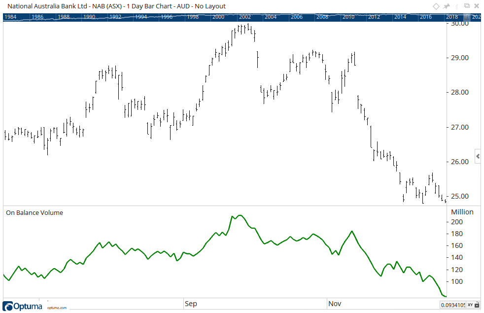Open the optuma.com link
484x313 pixels.
click(57, 308)
